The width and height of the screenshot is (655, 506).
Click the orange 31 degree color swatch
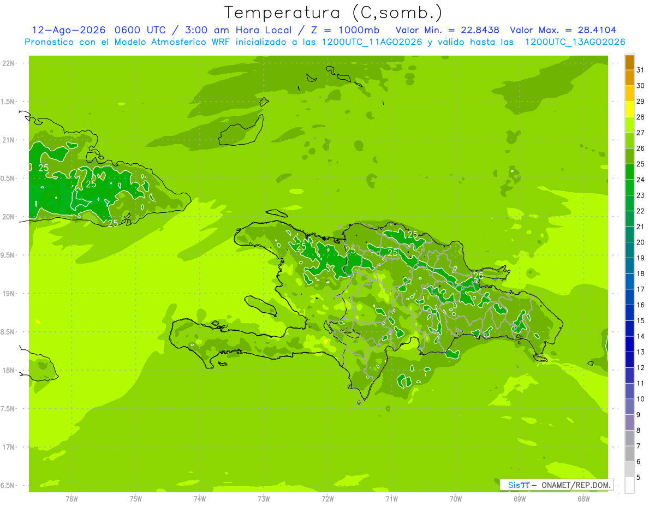629,63
